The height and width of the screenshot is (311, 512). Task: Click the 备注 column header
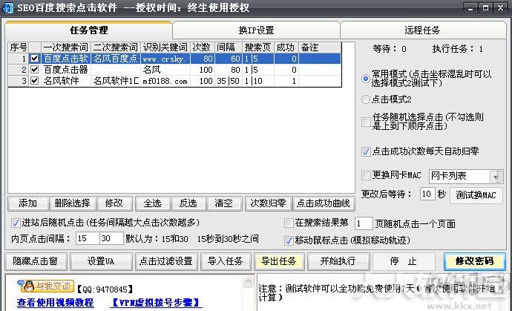320,48
